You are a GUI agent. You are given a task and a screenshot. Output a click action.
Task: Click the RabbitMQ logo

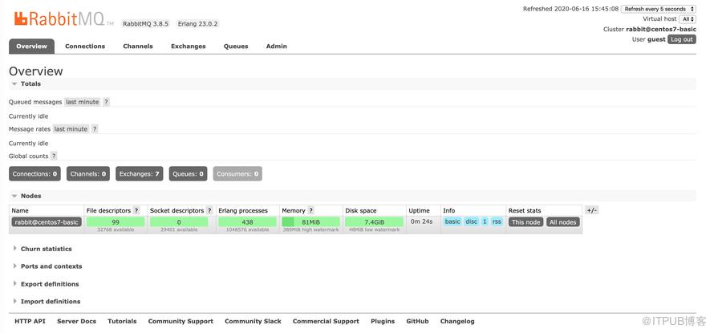(63, 18)
